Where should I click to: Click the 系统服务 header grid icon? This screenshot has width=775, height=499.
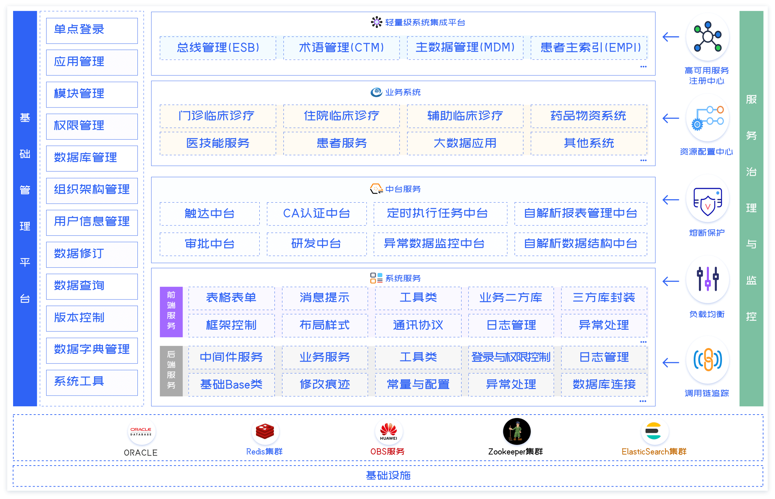coord(376,278)
